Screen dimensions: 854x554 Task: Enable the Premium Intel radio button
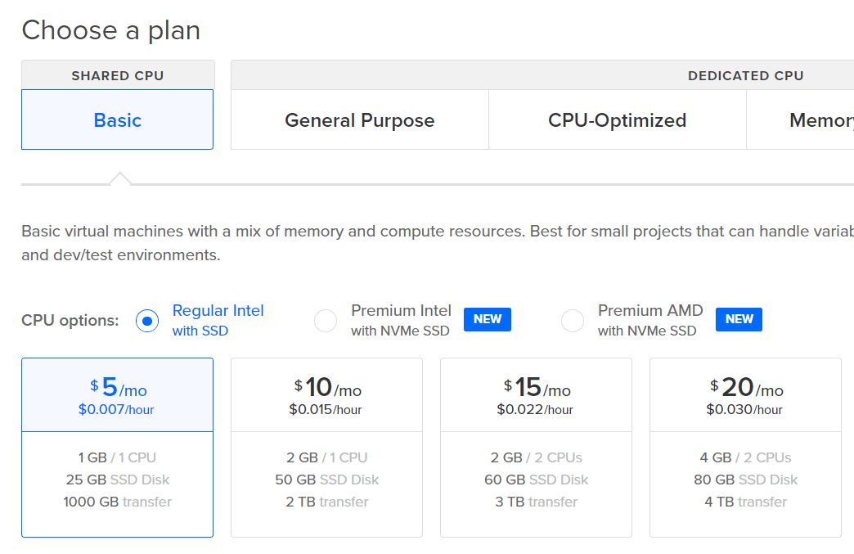[326, 321]
